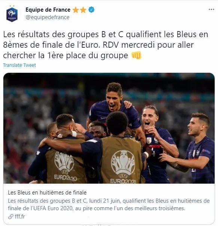Open the @equipedefrance handle link
The image size is (218, 226).
point(48,17)
